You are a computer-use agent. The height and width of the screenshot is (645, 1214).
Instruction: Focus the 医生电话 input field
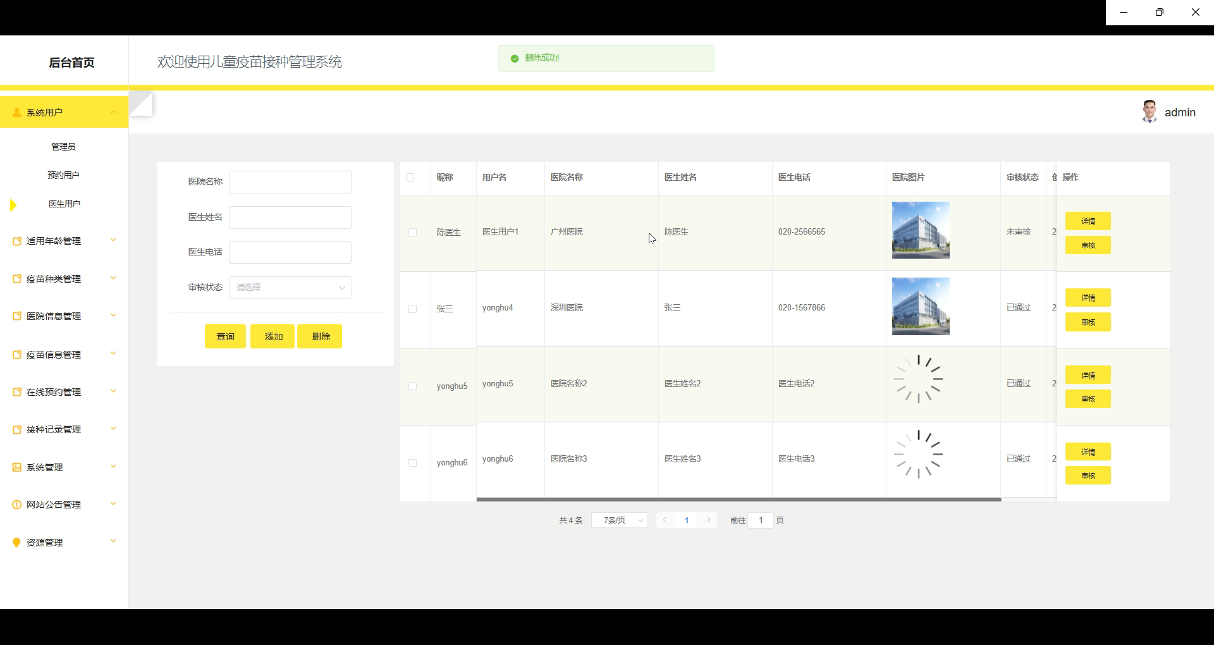click(x=290, y=252)
